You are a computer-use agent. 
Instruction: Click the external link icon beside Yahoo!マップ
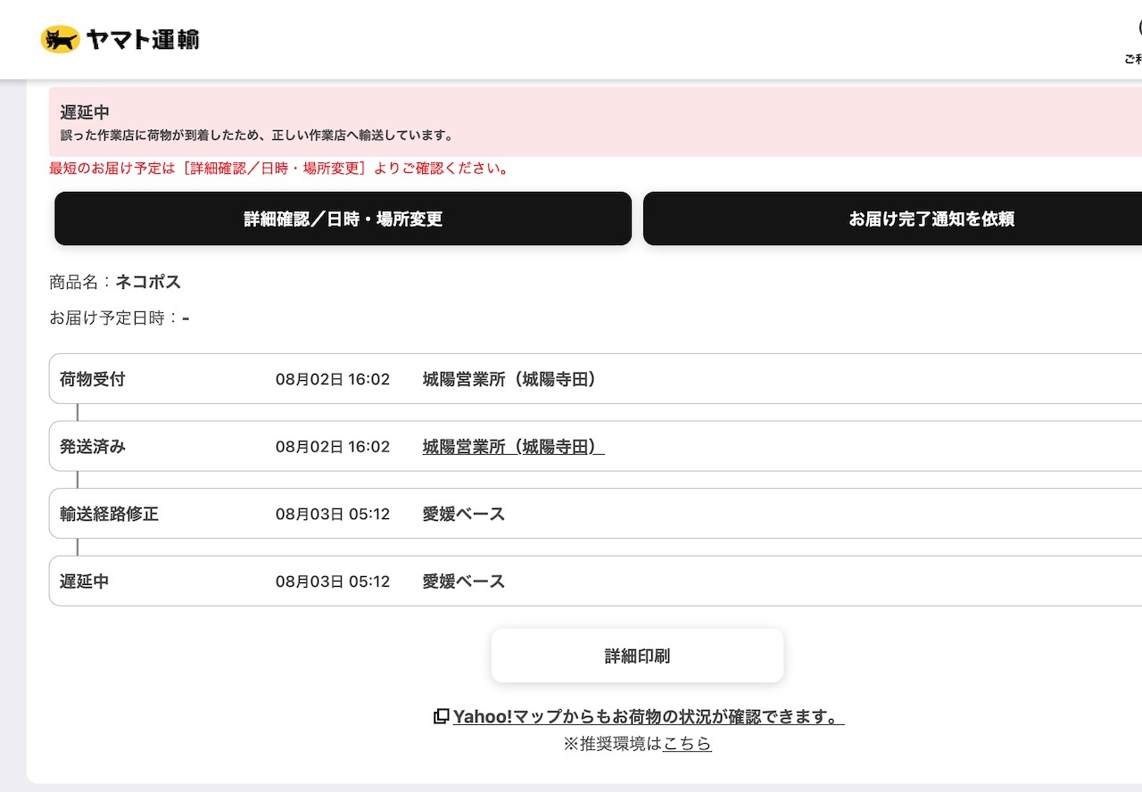(x=441, y=716)
